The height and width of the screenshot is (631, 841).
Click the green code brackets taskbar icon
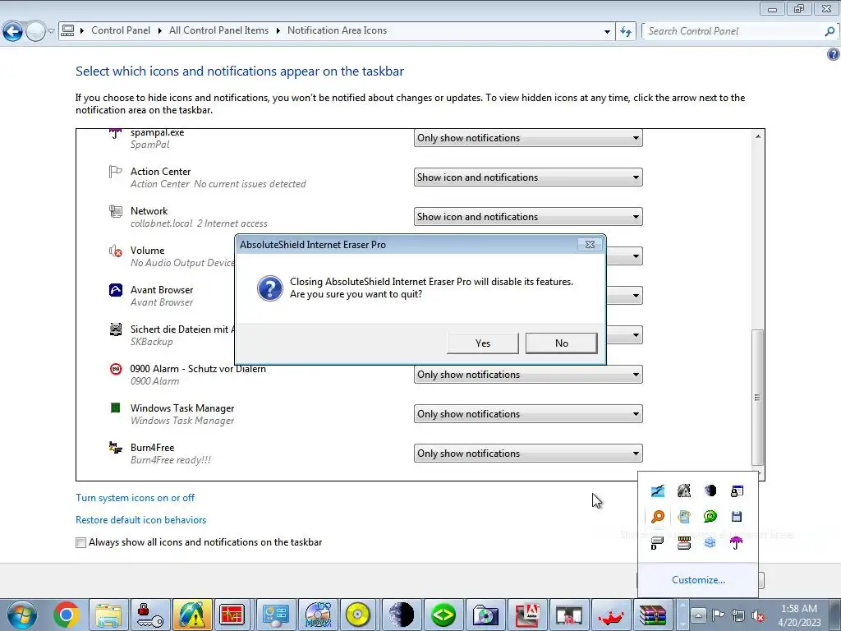click(x=443, y=615)
